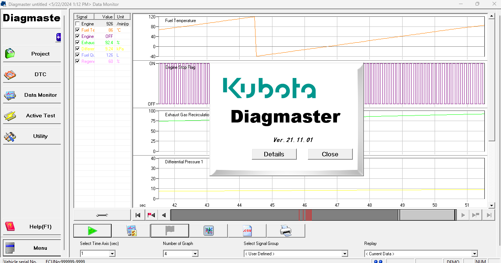Uncheck the Engine OFF signal checkbox
The height and width of the screenshot is (263, 501).
click(x=77, y=36)
